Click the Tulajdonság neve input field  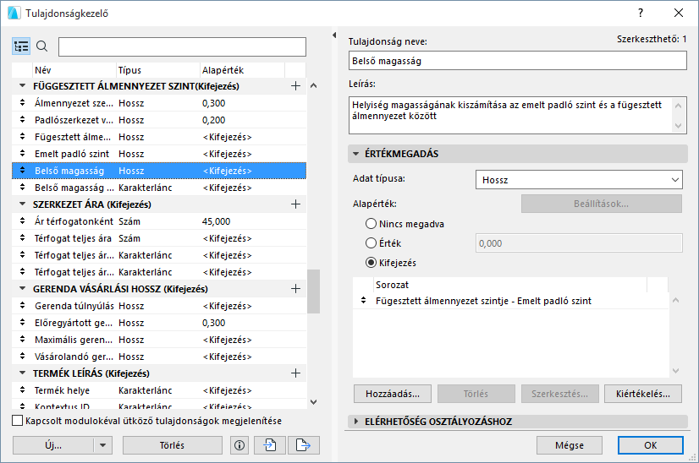tap(517, 61)
